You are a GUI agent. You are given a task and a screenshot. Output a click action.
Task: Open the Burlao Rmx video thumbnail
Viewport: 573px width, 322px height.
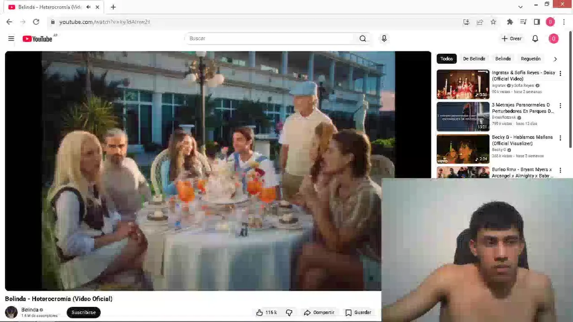[463, 173]
